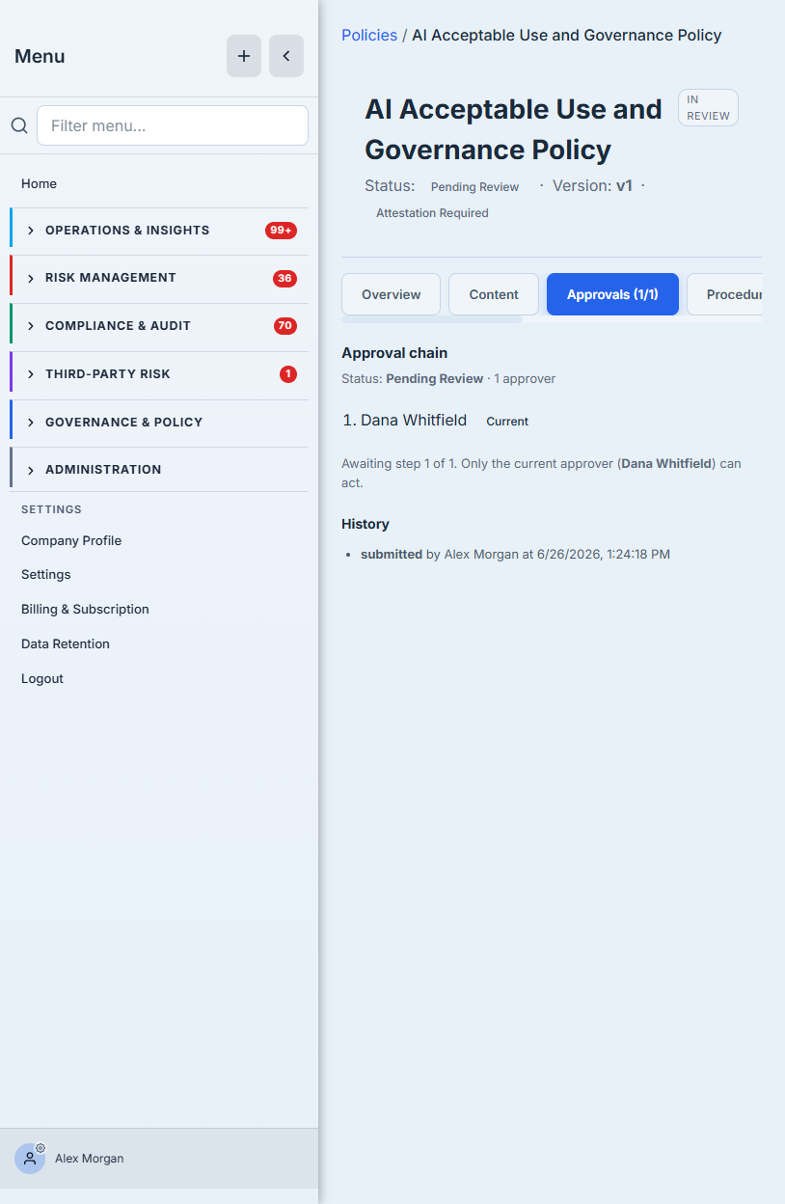Open Data Retention settings
The image size is (785, 1204).
66,643
